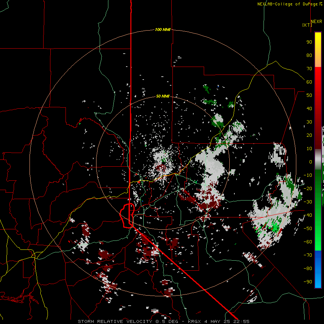
Task: Click the '100 NMI' range ring label
Action: (163, 30)
